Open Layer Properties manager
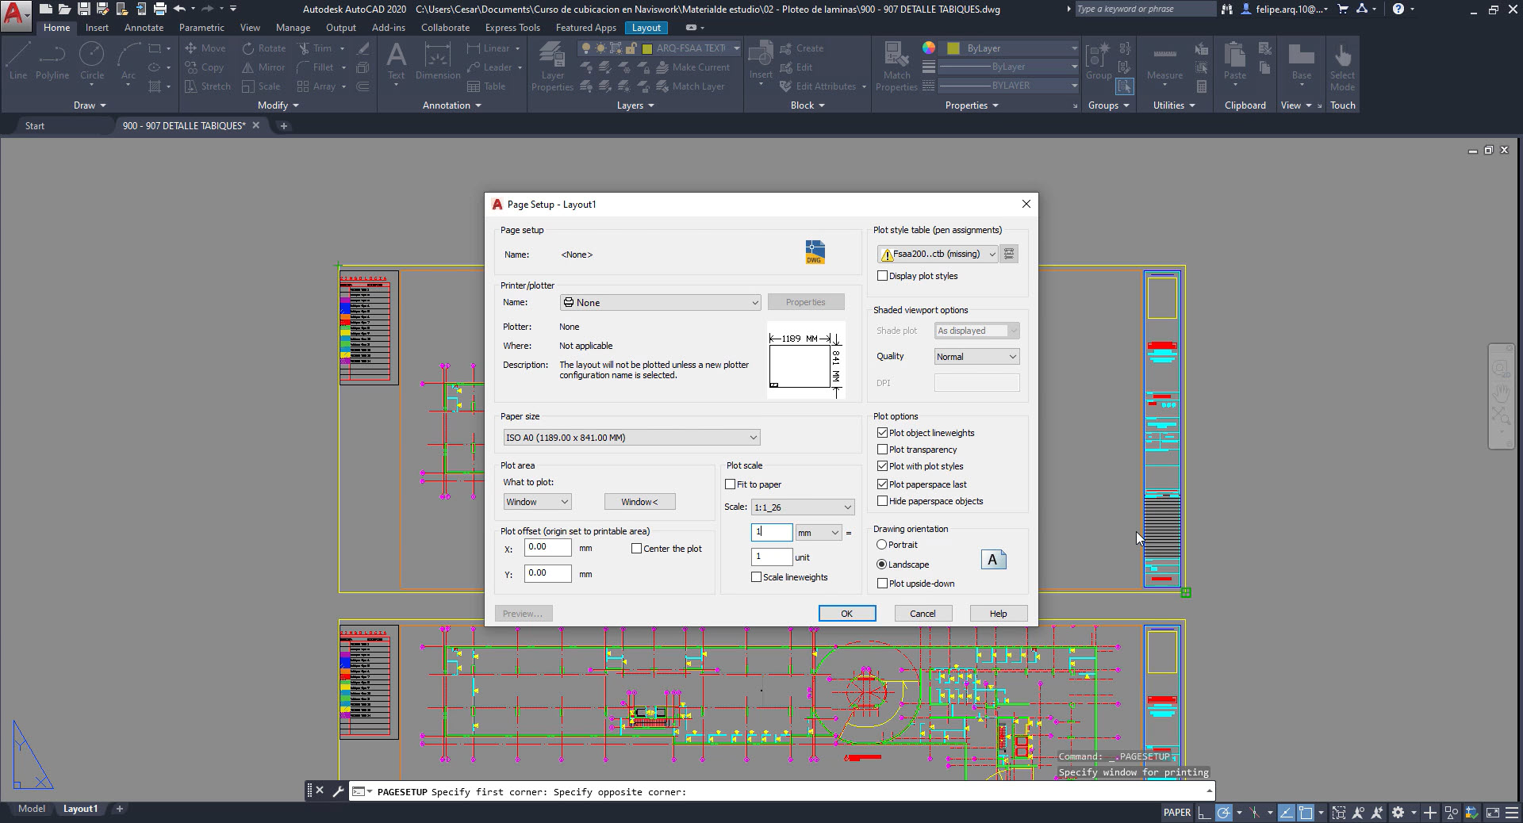Viewport: 1523px width, 823px height. [x=552, y=65]
